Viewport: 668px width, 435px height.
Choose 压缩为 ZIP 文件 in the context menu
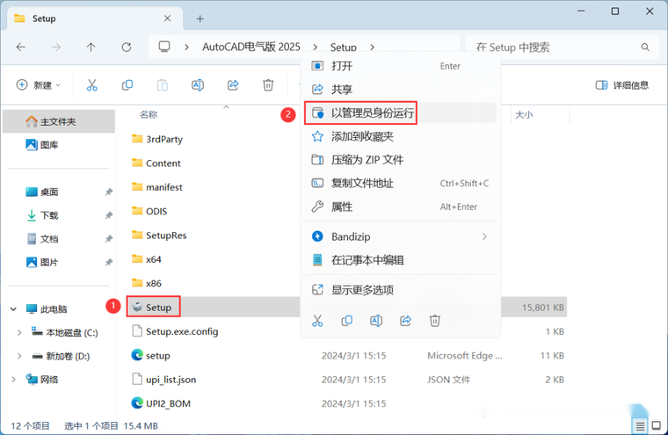[367, 160]
